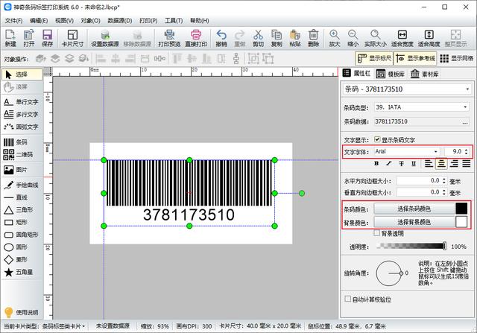Click the 打印预览 print preview icon

[x=171, y=38]
